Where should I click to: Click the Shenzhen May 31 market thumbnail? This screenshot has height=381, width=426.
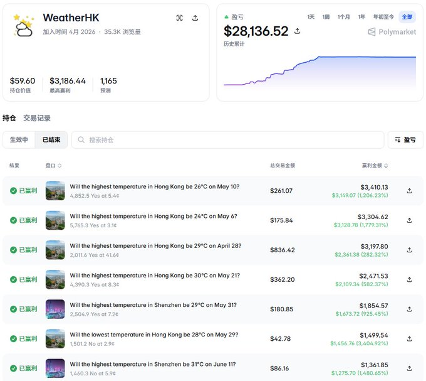click(x=55, y=309)
